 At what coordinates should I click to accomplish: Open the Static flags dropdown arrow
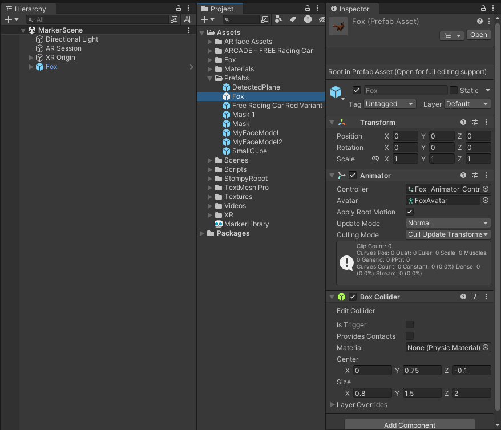487,90
